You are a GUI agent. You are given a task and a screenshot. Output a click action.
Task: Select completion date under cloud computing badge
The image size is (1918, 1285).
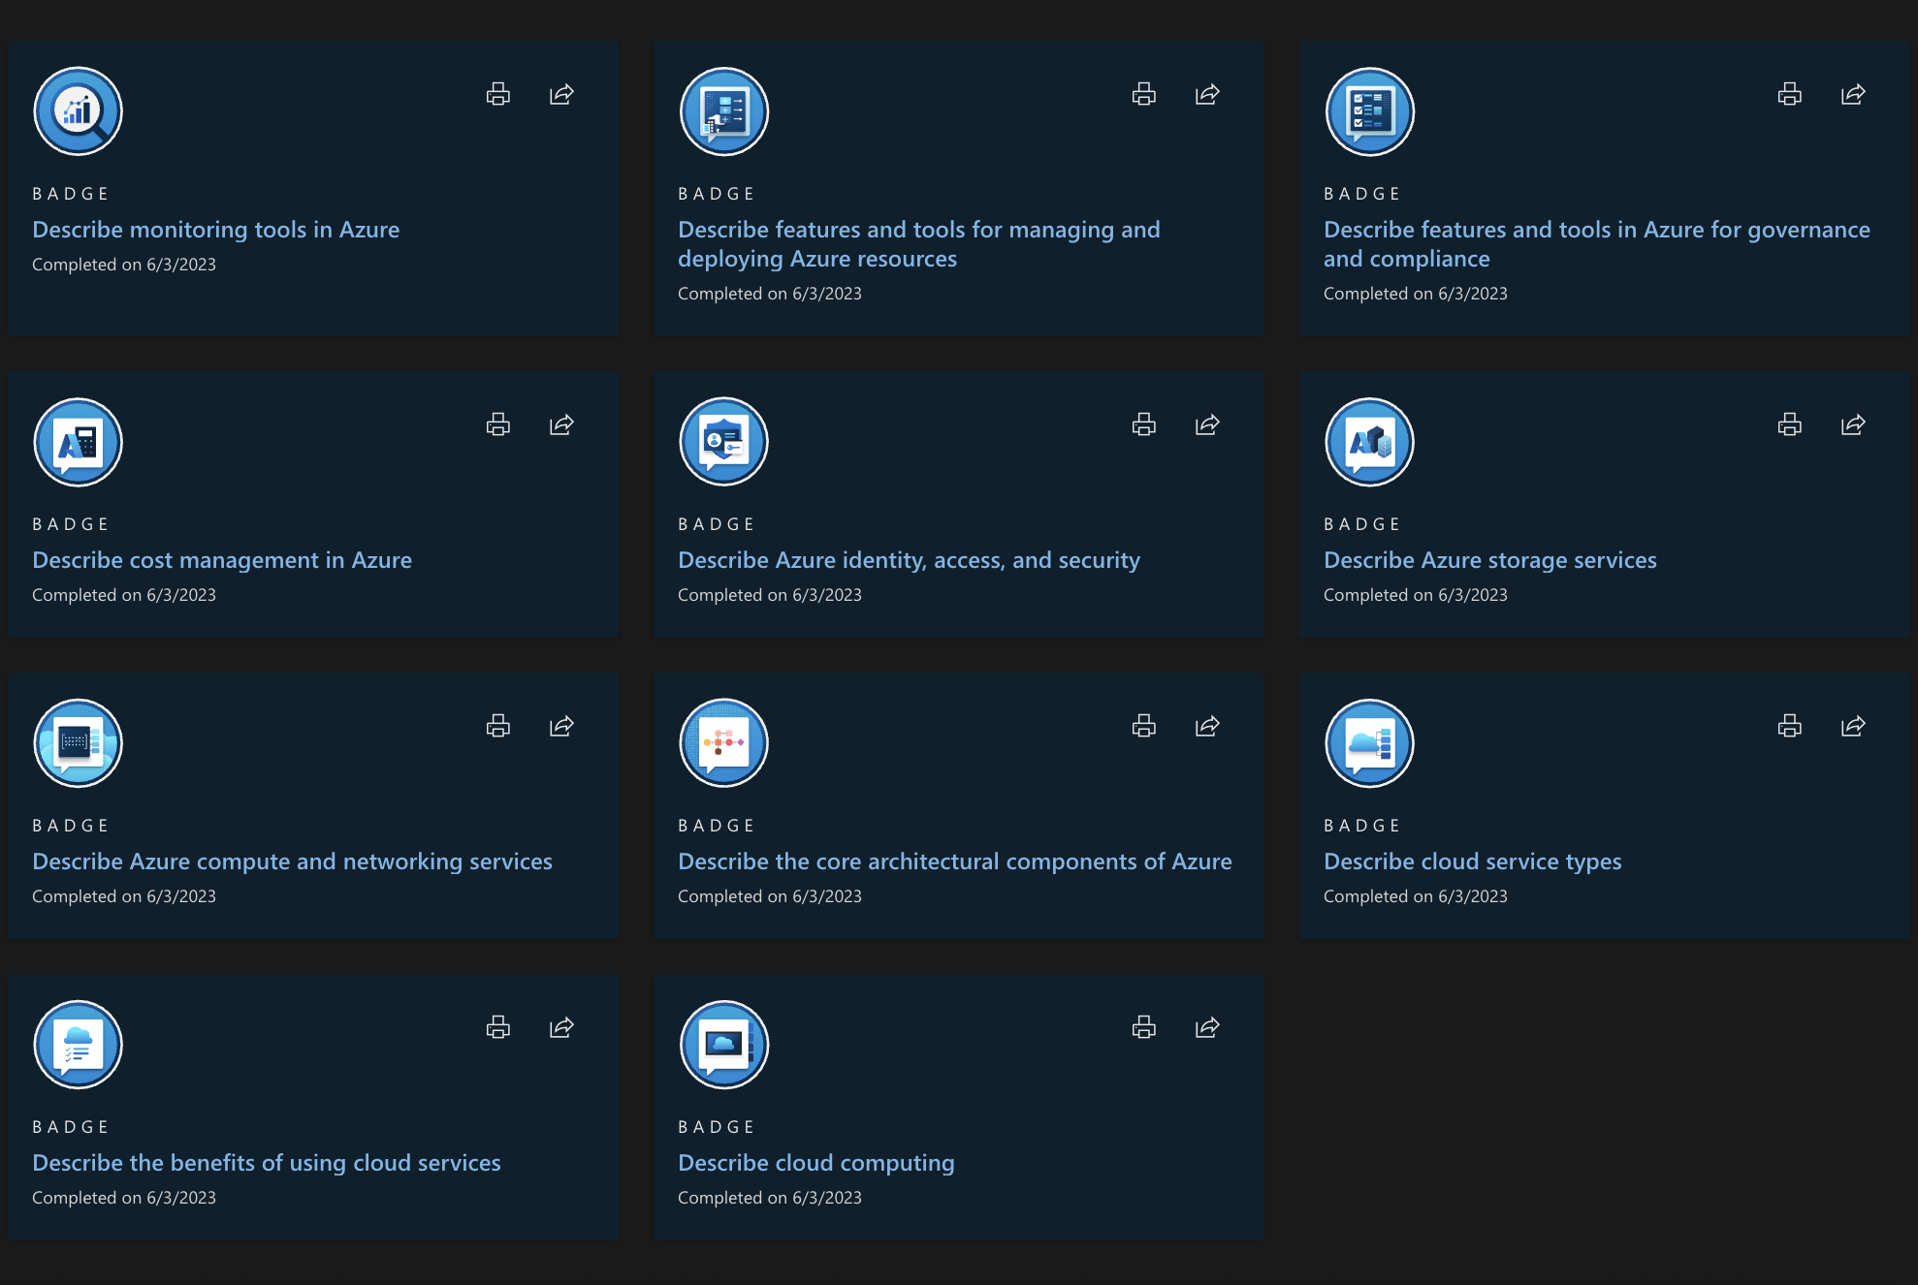[x=769, y=1198]
